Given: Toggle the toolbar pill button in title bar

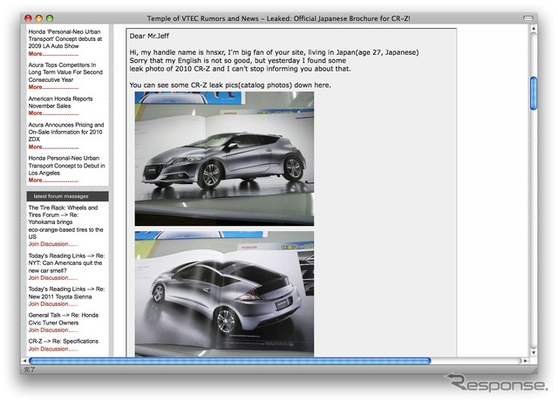Looking at the screenshot, I should tap(528, 18).
